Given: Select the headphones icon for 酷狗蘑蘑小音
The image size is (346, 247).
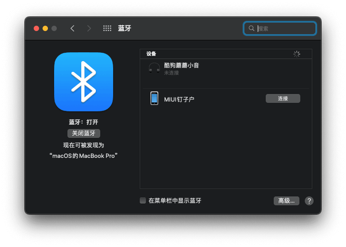Looking at the screenshot, I should pos(154,68).
